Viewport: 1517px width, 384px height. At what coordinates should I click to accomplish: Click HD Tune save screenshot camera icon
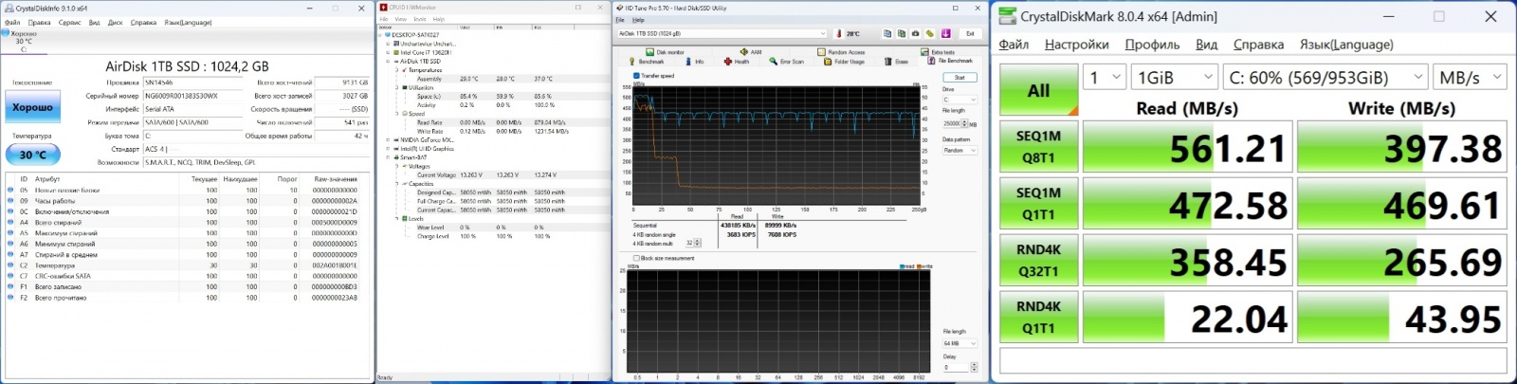[916, 33]
